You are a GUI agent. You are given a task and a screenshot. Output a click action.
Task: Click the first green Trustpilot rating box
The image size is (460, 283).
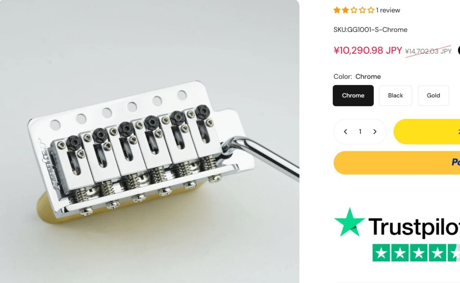381,253
